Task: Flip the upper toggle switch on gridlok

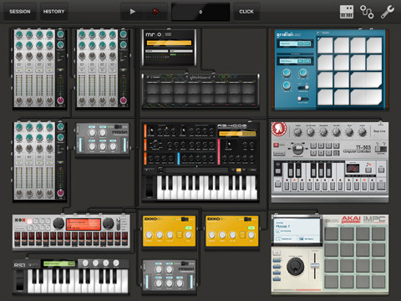Action: 303,88
